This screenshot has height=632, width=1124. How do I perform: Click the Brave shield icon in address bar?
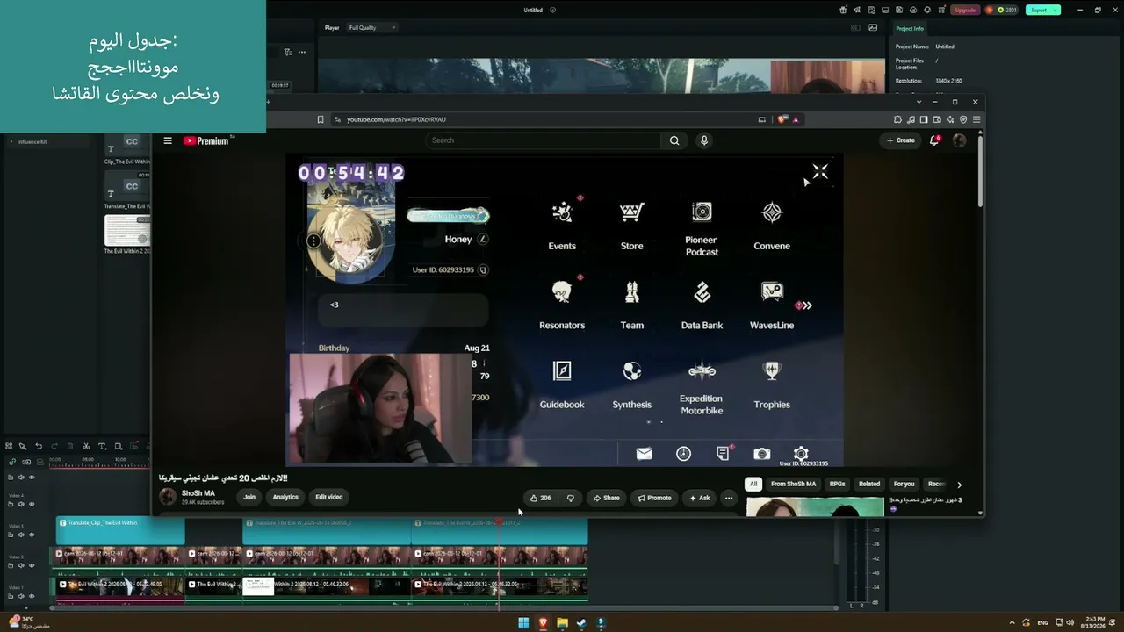[x=782, y=119]
